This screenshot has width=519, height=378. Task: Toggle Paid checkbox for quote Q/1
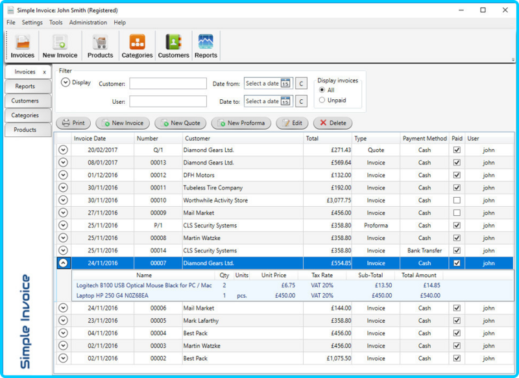coord(457,150)
